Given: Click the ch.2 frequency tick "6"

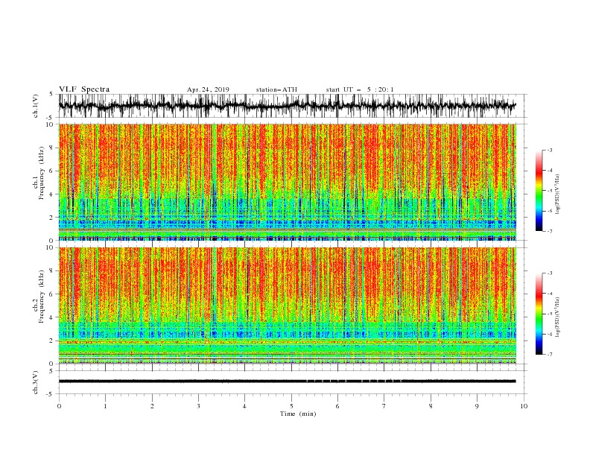Looking at the screenshot, I should 51,294.
